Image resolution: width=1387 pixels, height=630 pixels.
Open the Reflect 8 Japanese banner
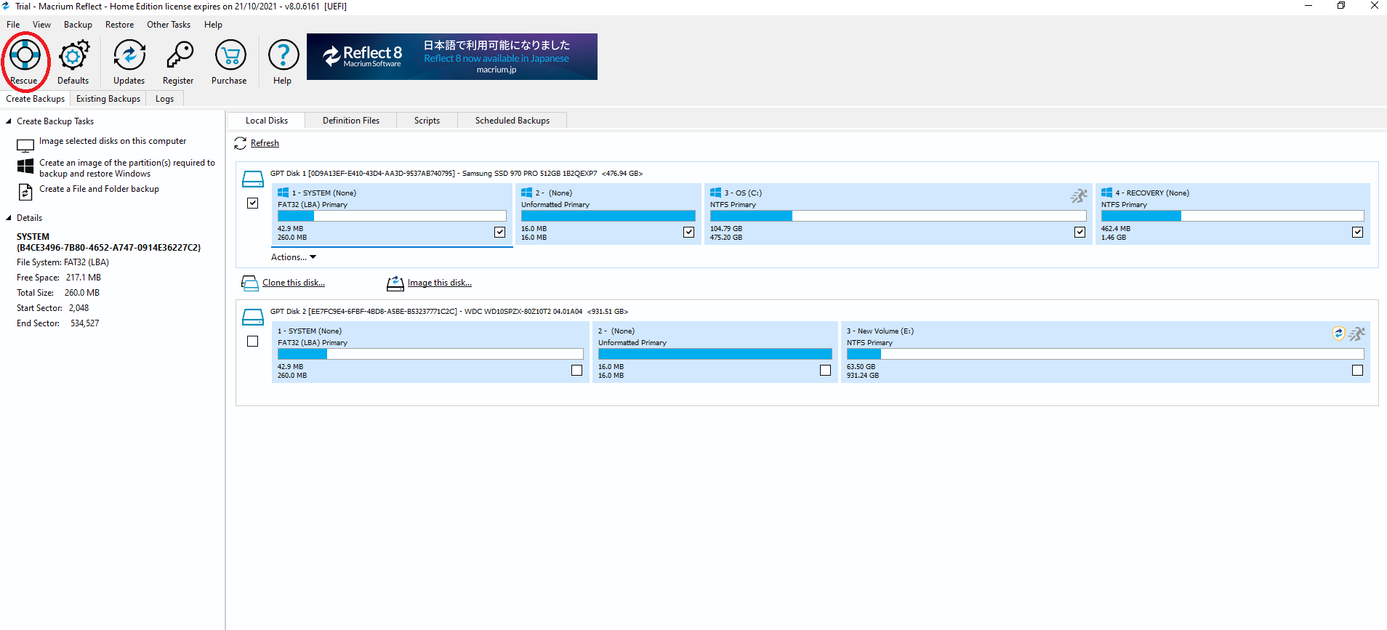click(x=452, y=57)
